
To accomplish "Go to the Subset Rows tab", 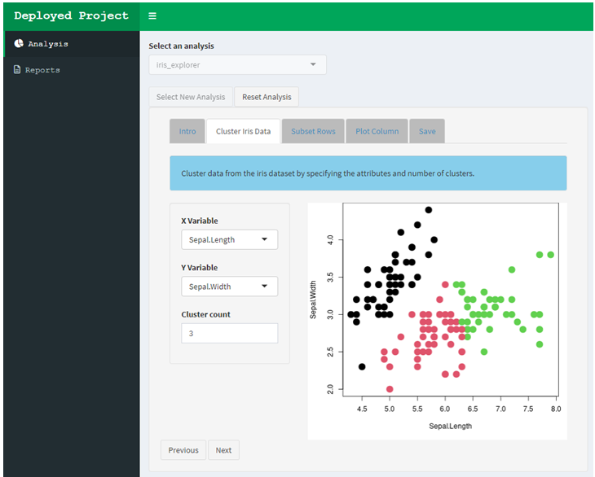I will 313,131.
